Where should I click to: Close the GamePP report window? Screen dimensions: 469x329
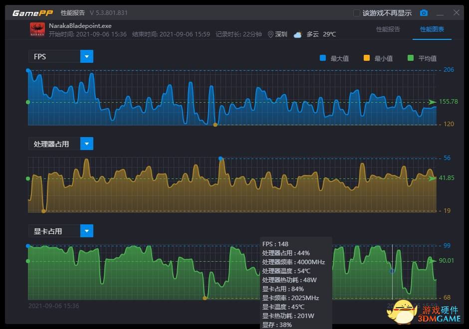pyautogui.click(x=457, y=13)
